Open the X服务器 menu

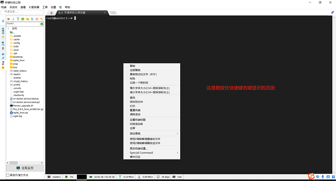pyautogui.click(x=34, y=7)
